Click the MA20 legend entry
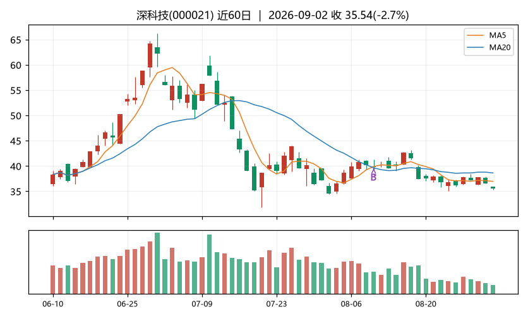 [x=489, y=47]
